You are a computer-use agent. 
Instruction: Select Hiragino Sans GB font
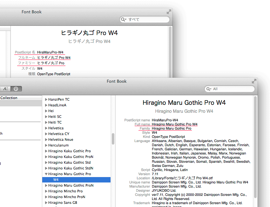point(63,203)
